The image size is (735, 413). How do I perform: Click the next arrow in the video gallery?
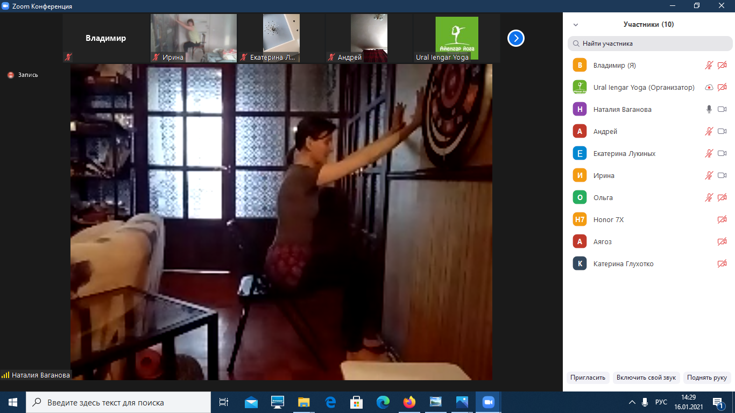tap(515, 38)
